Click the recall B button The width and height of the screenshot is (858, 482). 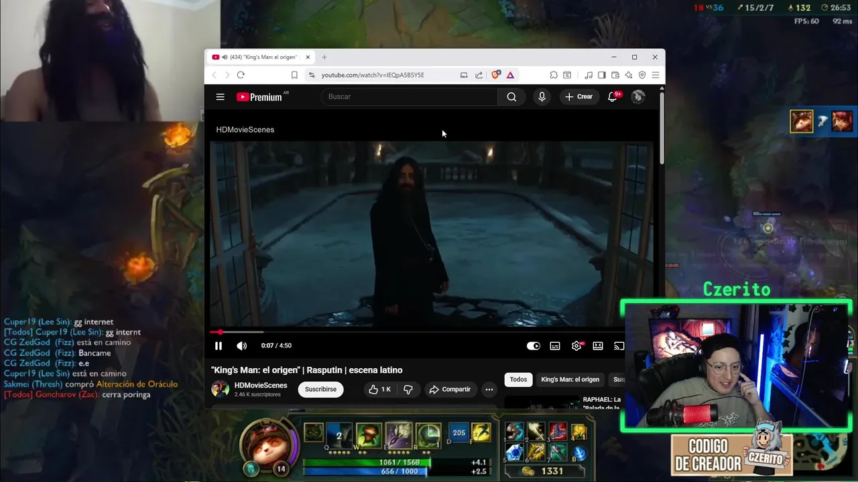tap(579, 453)
